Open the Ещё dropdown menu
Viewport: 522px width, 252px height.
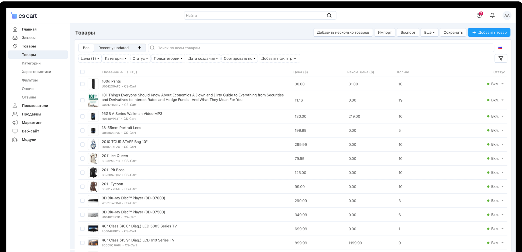pos(429,33)
